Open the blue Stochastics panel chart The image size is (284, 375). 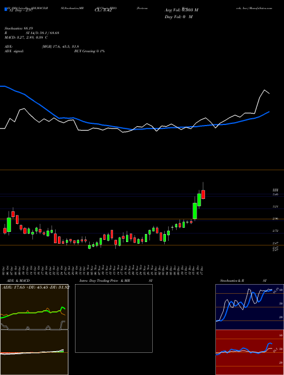pyautogui.click(x=249, y=307)
